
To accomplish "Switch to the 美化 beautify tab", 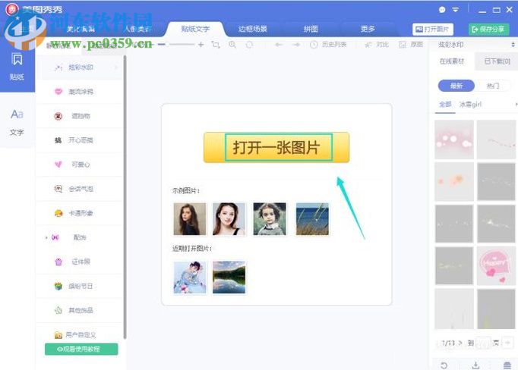I will point(81,29).
